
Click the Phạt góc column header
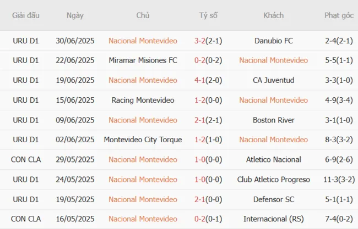pyautogui.click(x=339, y=15)
